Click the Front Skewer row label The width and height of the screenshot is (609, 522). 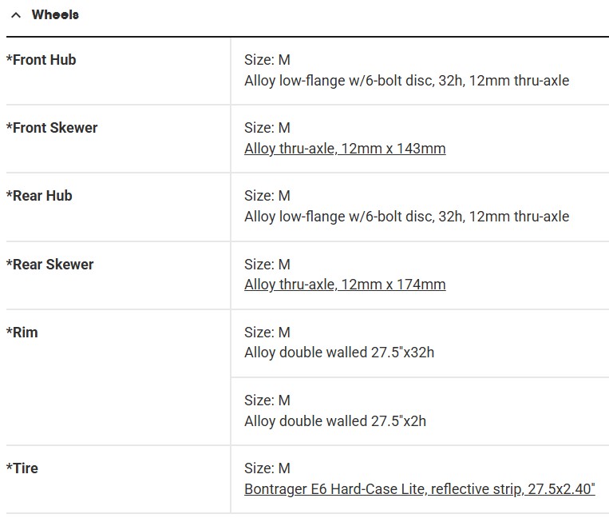52,128
